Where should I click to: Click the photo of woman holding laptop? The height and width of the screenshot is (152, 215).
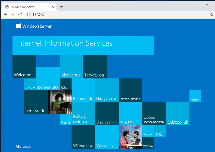click(60, 102)
